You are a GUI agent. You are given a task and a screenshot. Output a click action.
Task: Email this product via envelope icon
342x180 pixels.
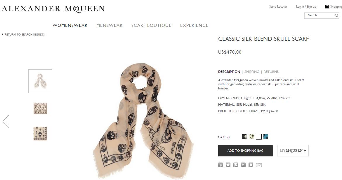pos(259,165)
